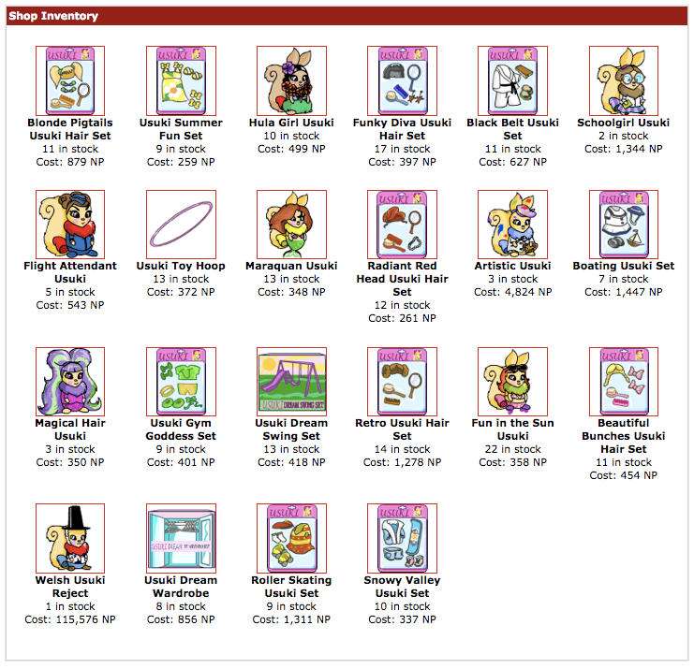Click the Radiant Red Head Hair Set image

point(402,225)
